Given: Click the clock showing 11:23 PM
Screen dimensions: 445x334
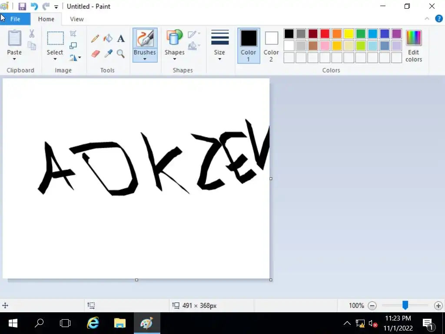Looking at the screenshot, I should [x=398, y=318].
